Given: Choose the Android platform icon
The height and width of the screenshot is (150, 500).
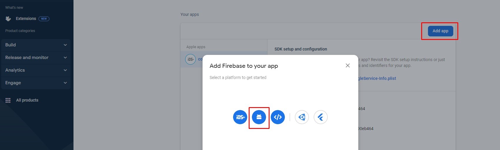Looking at the screenshot, I should [259, 117].
